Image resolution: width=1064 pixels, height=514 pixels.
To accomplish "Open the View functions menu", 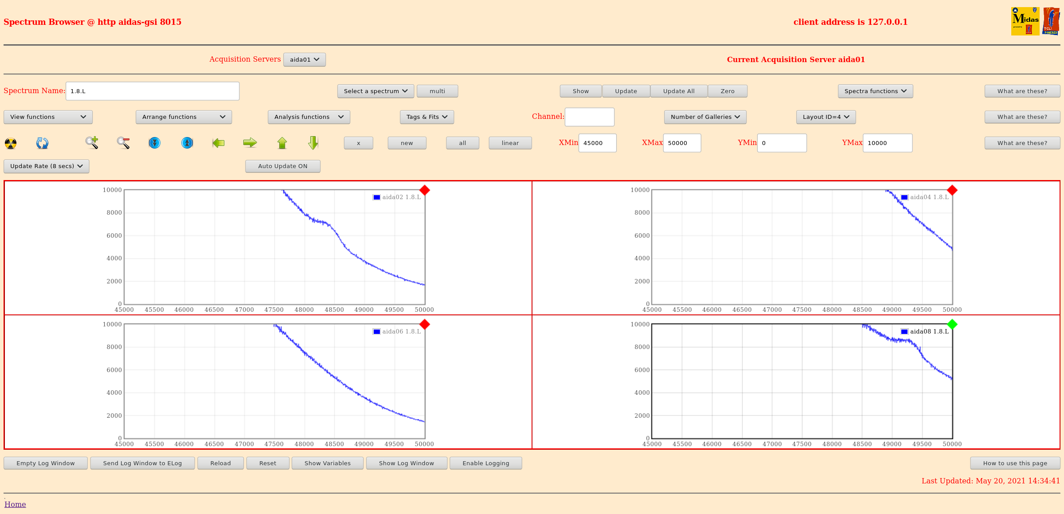I will pyautogui.click(x=48, y=117).
